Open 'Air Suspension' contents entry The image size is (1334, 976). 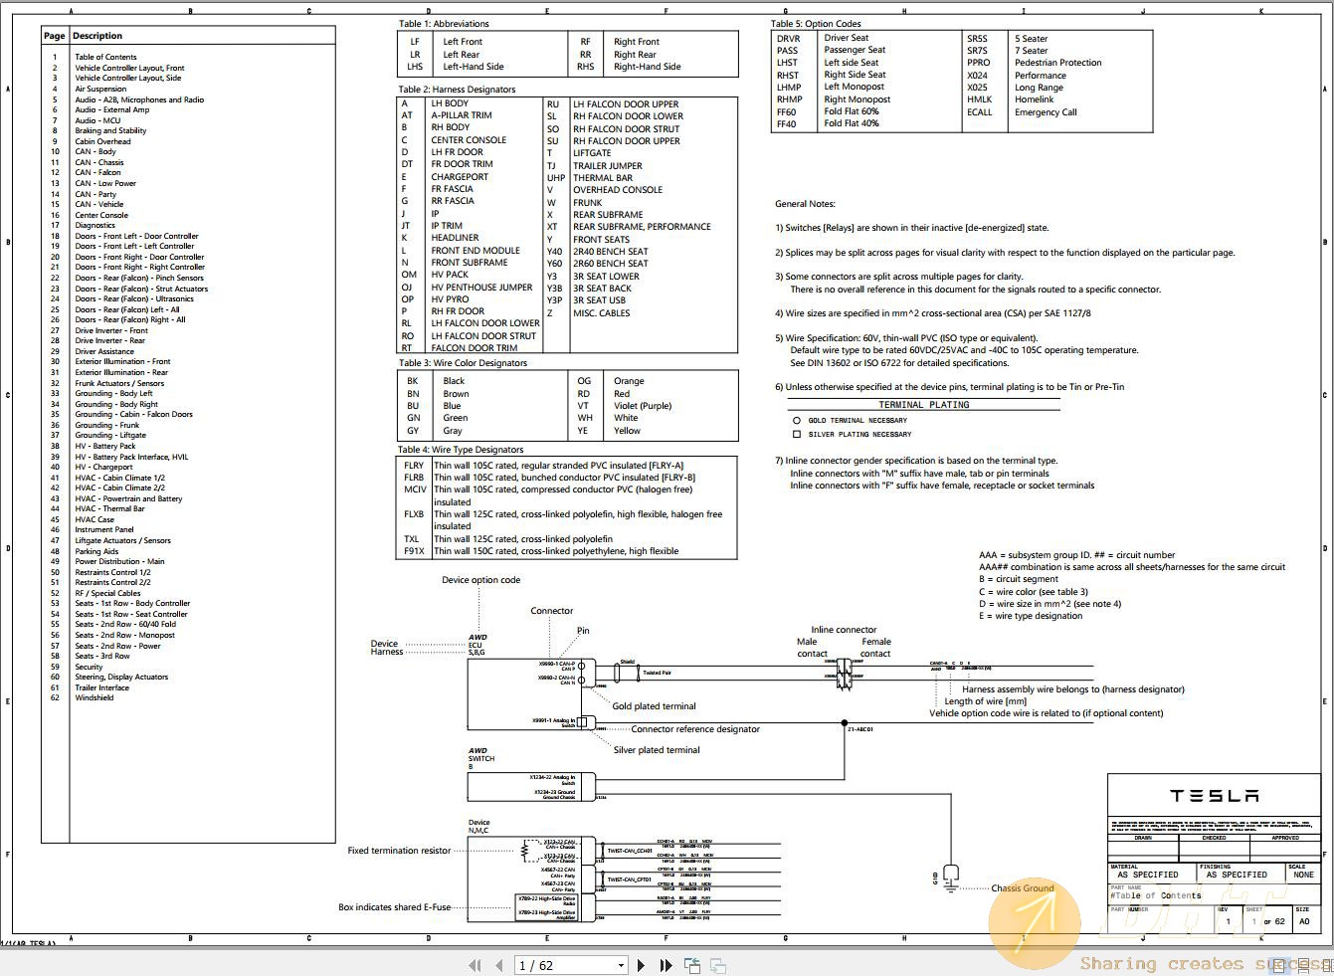100,89
